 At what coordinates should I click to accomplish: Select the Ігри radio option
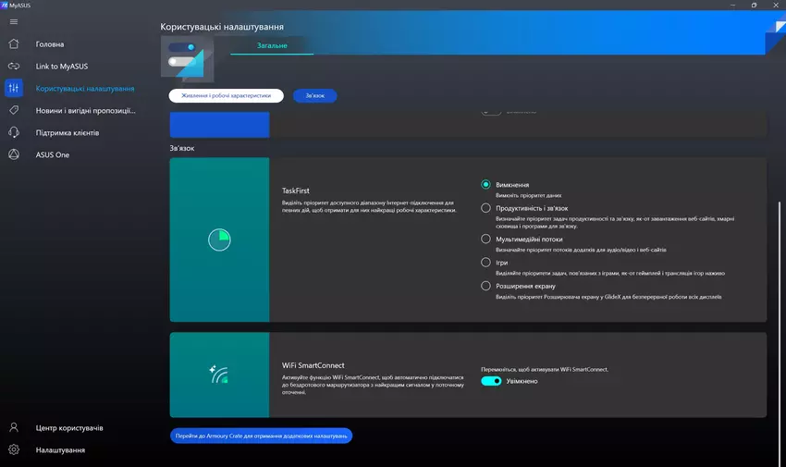click(x=486, y=263)
